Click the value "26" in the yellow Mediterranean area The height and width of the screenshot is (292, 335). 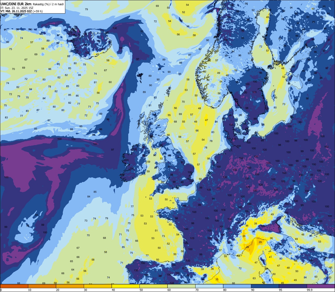pyautogui.click(x=244, y=236)
